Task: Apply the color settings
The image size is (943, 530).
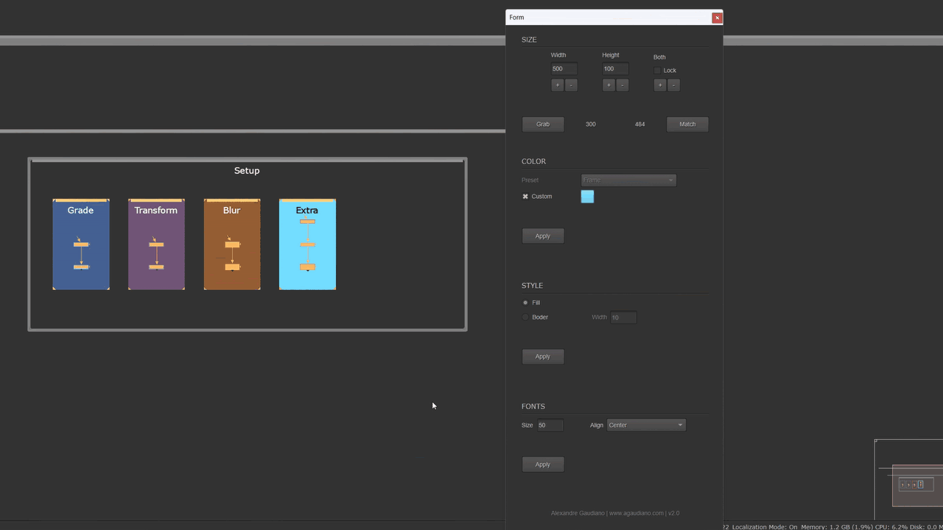Action: click(543, 236)
